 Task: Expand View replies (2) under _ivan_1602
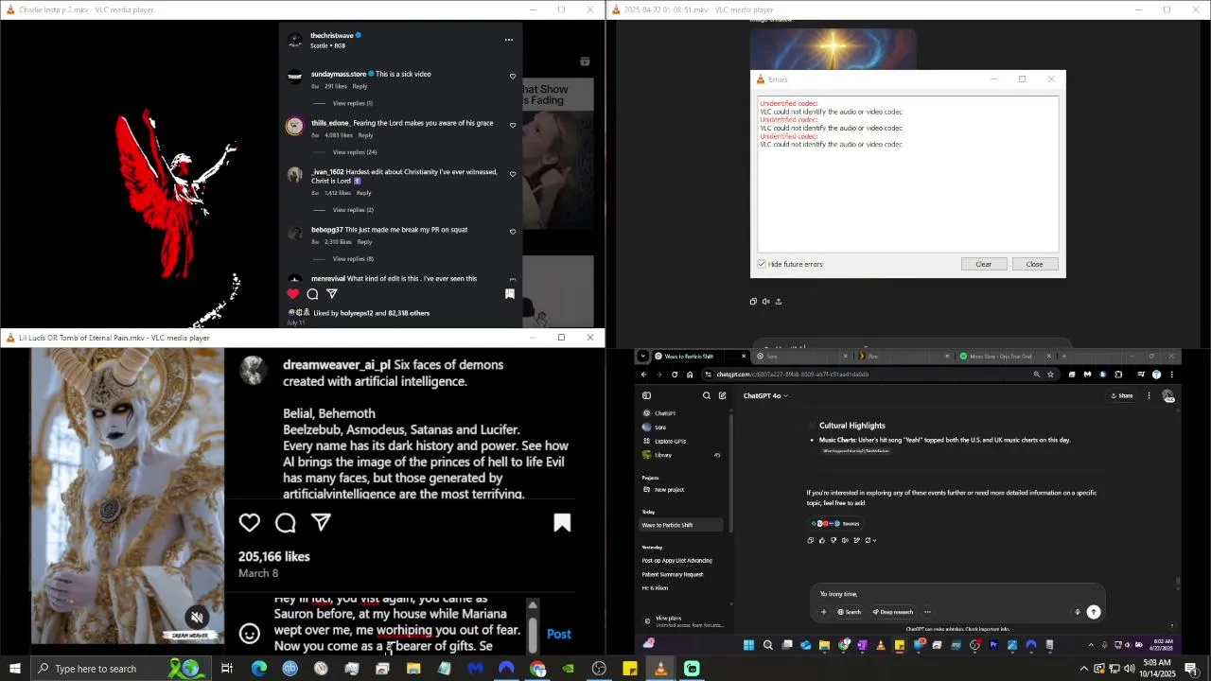pyautogui.click(x=353, y=210)
